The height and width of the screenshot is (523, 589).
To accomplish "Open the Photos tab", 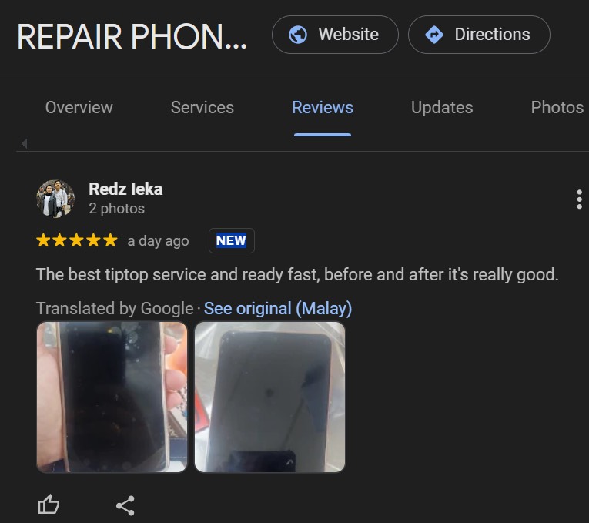I will pos(557,108).
